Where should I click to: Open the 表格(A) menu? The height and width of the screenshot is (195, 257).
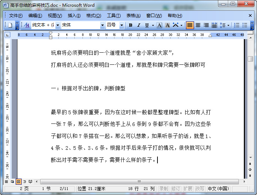(x=133, y=16)
